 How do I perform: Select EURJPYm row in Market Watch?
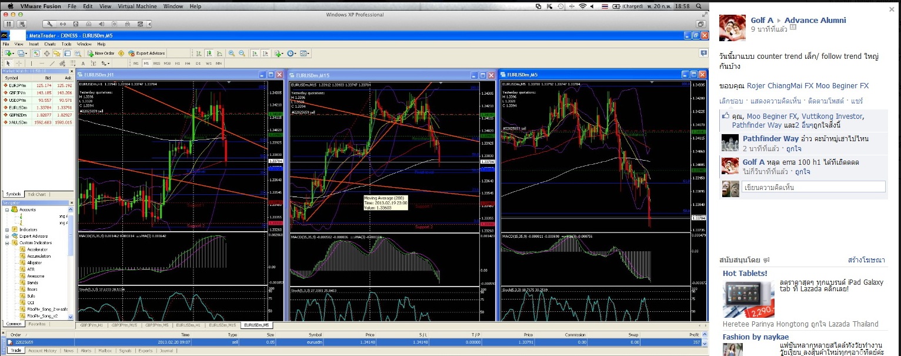(x=38, y=85)
